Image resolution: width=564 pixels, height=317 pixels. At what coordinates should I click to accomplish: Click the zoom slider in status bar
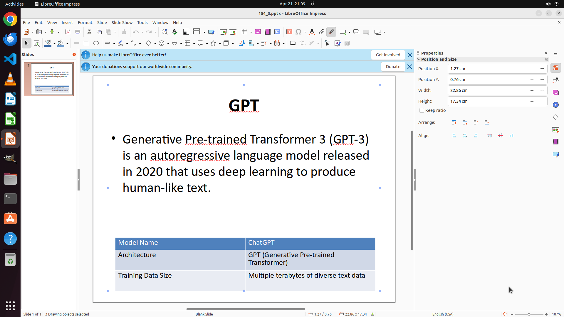[x=529, y=314]
